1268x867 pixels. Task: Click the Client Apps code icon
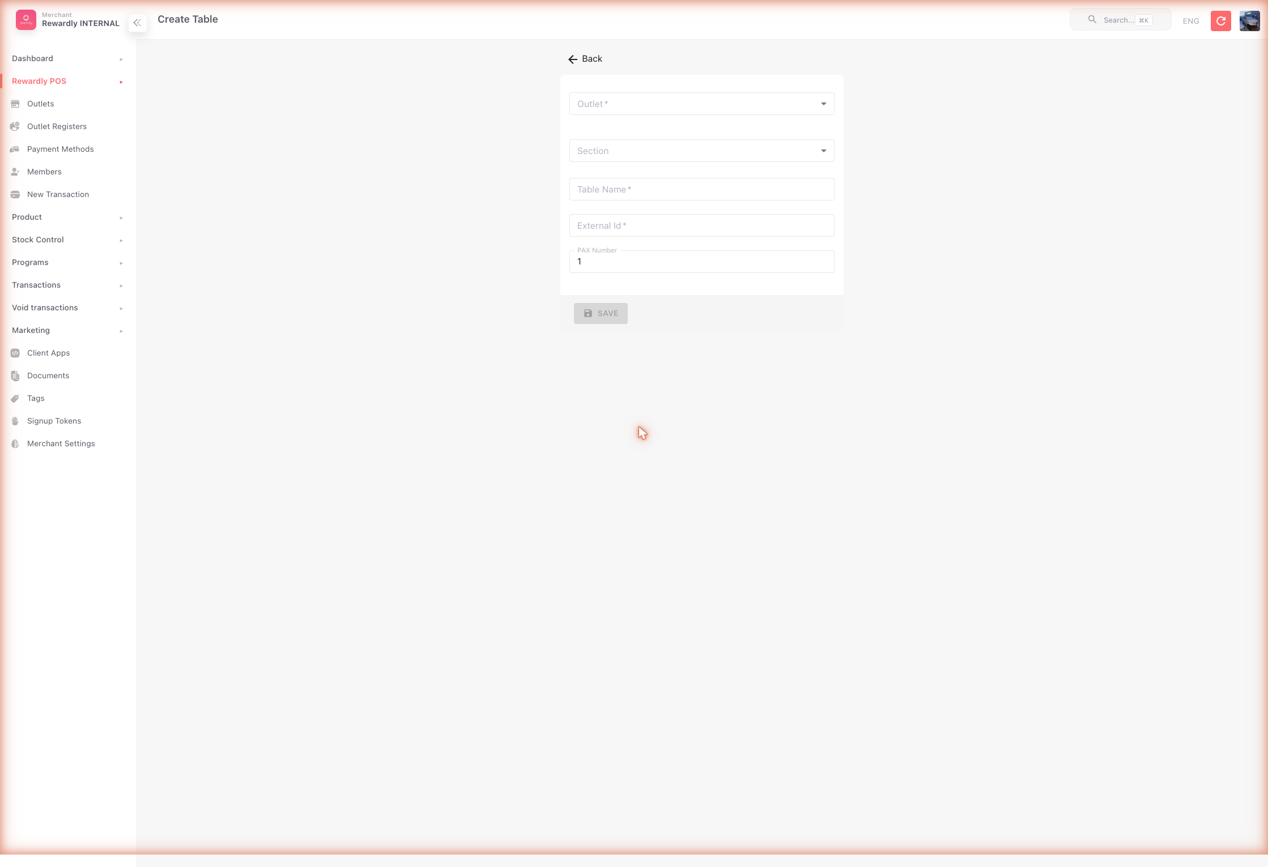pos(15,353)
